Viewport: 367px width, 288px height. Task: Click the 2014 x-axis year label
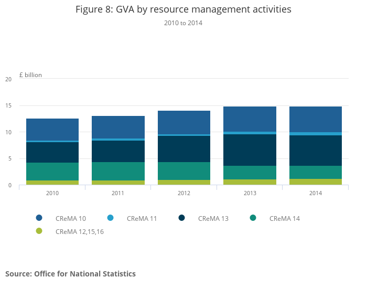tap(316, 193)
